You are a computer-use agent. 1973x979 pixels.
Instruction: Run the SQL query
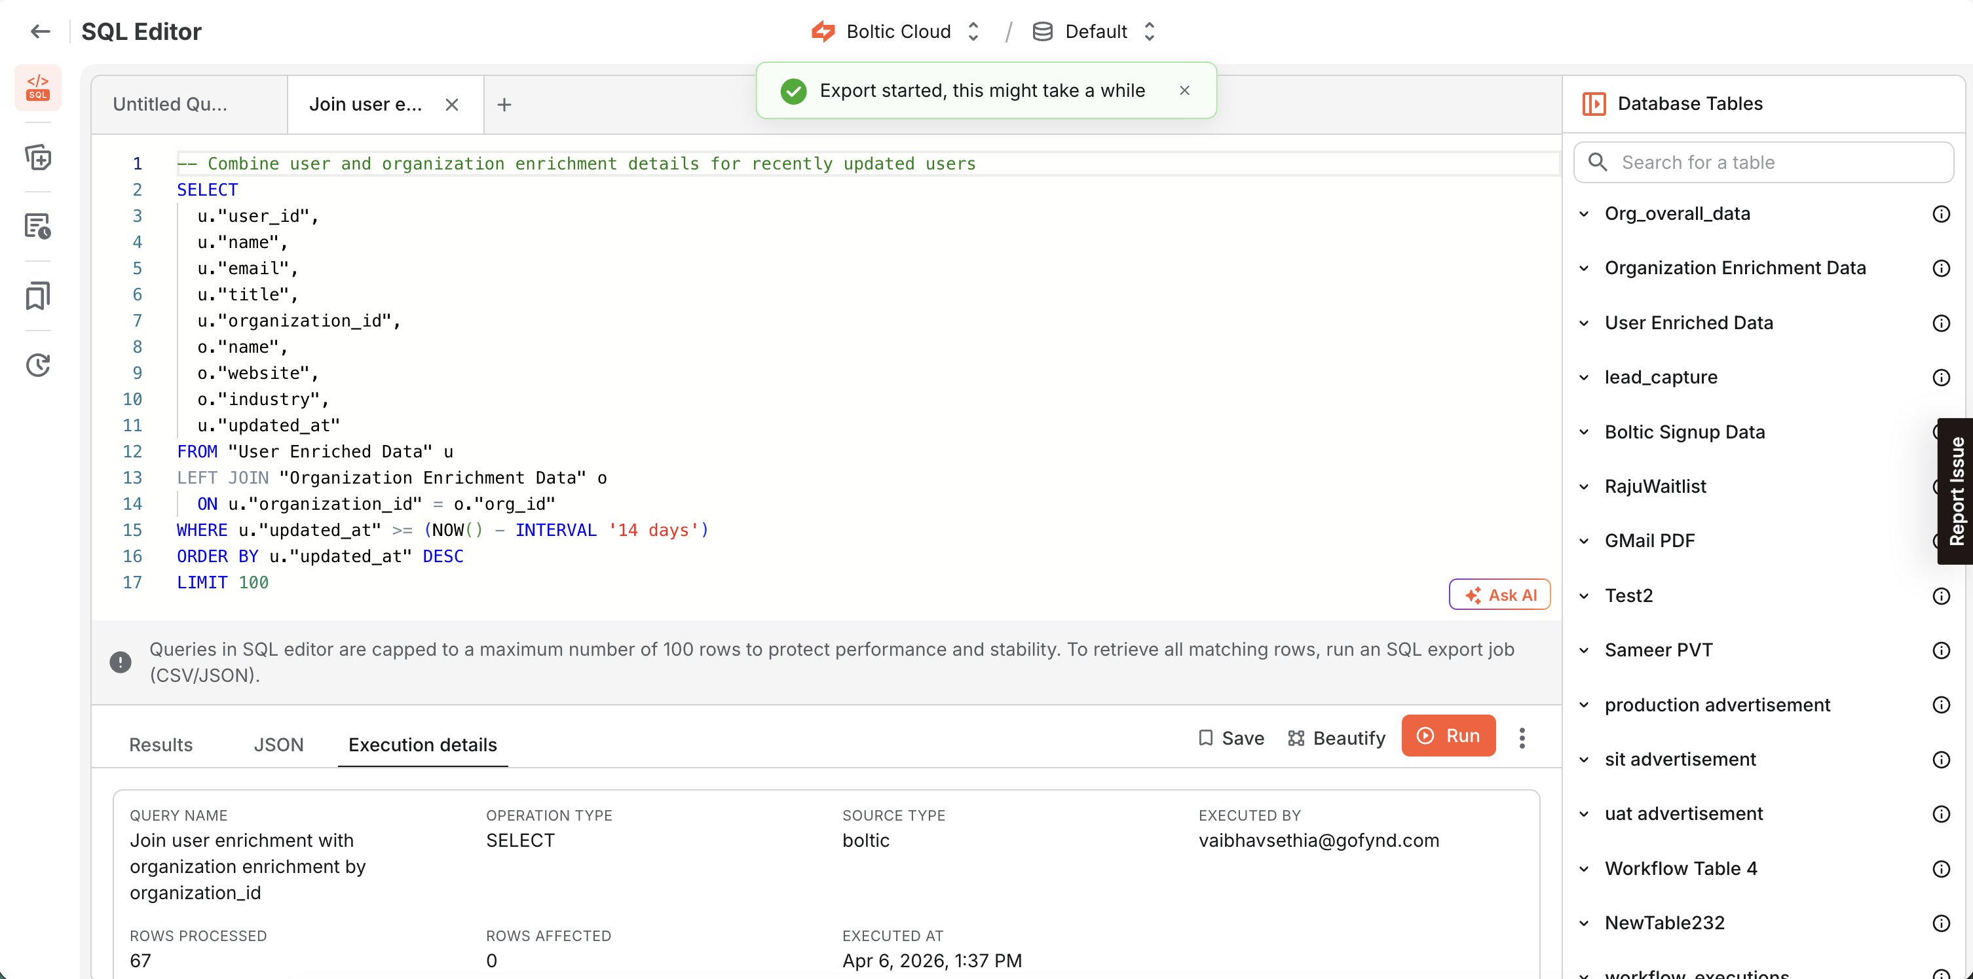click(1448, 736)
